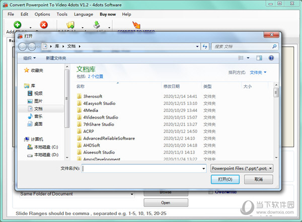Image resolution: width=302 pixels, height=222 pixels.
Task: Select 收藏夹 favorites in navigation pane
Action: point(34,70)
